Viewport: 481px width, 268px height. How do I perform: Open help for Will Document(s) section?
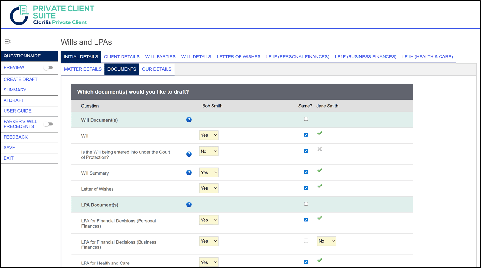189,120
